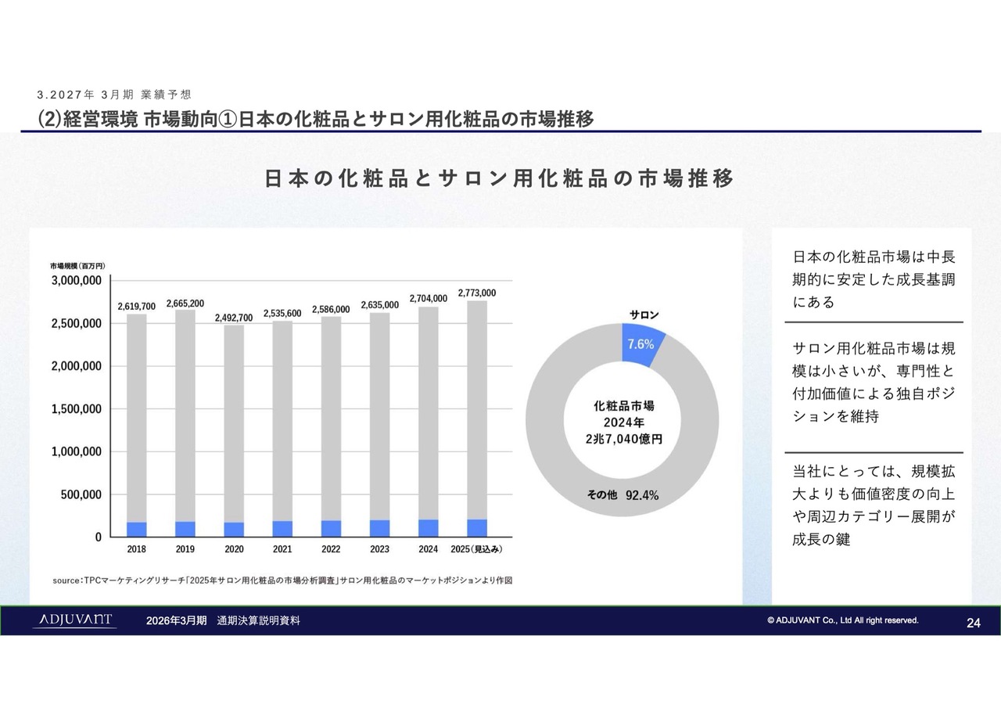Click the 2,773,000 data label
This screenshot has height=708, width=1001.
tap(476, 293)
